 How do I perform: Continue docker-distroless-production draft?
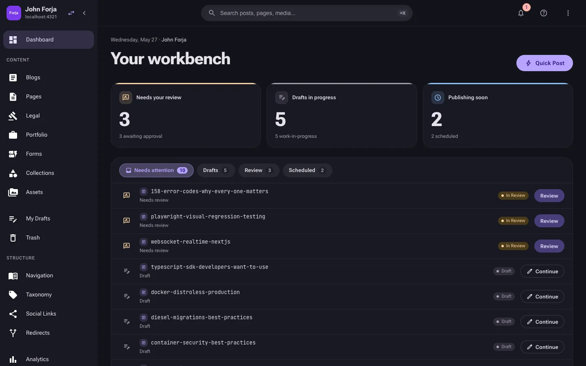click(542, 296)
